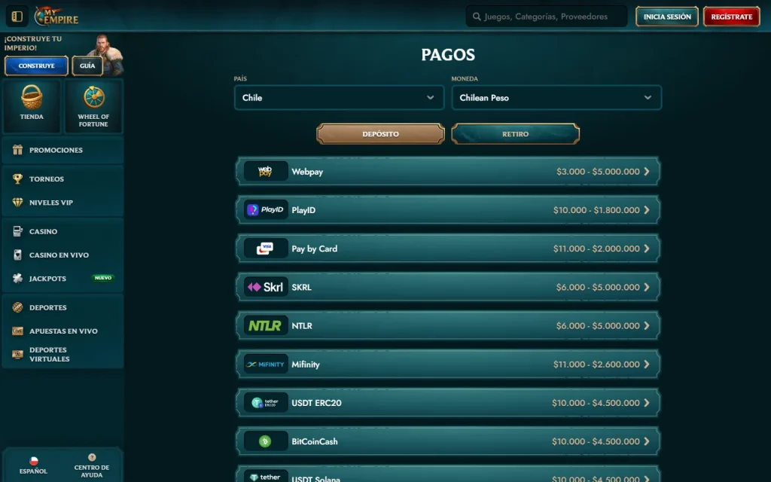Viewport: 771px width, 482px height.
Task: Expand the SKRL row chevron
Action: pyautogui.click(x=647, y=287)
